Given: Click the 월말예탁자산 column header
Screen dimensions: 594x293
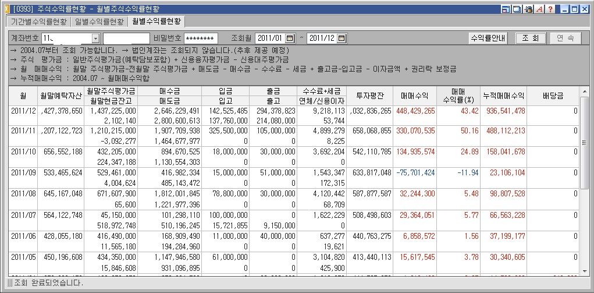Looking at the screenshot, I should pos(61,96).
